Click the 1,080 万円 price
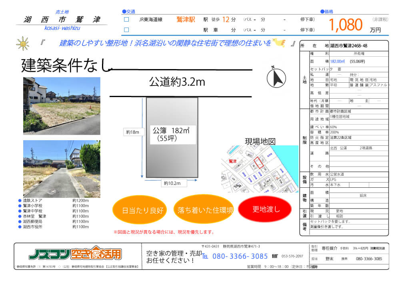400x282 pixels. [x=346, y=25]
